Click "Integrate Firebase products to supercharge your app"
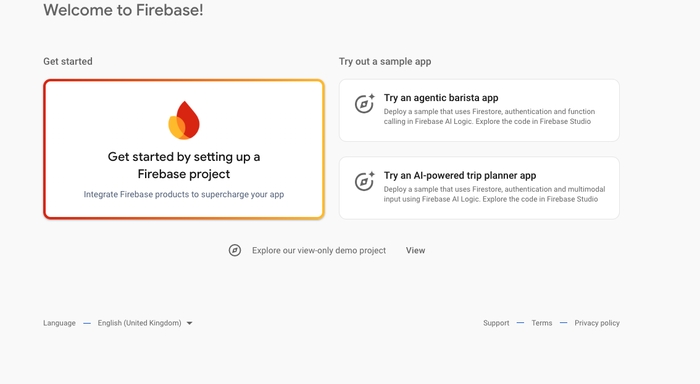The height and width of the screenshot is (384, 700). [x=184, y=194]
